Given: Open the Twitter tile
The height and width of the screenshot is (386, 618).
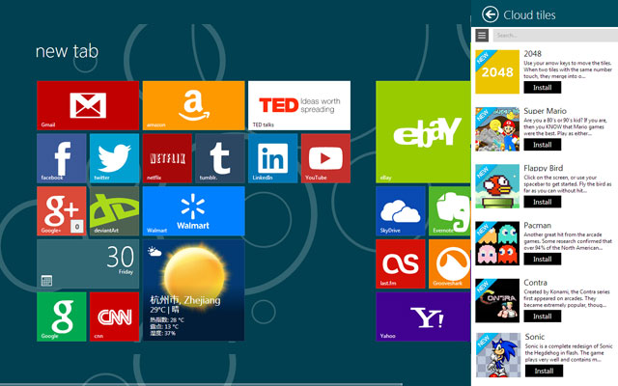Looking at the screenshot, I should point(114,158).
